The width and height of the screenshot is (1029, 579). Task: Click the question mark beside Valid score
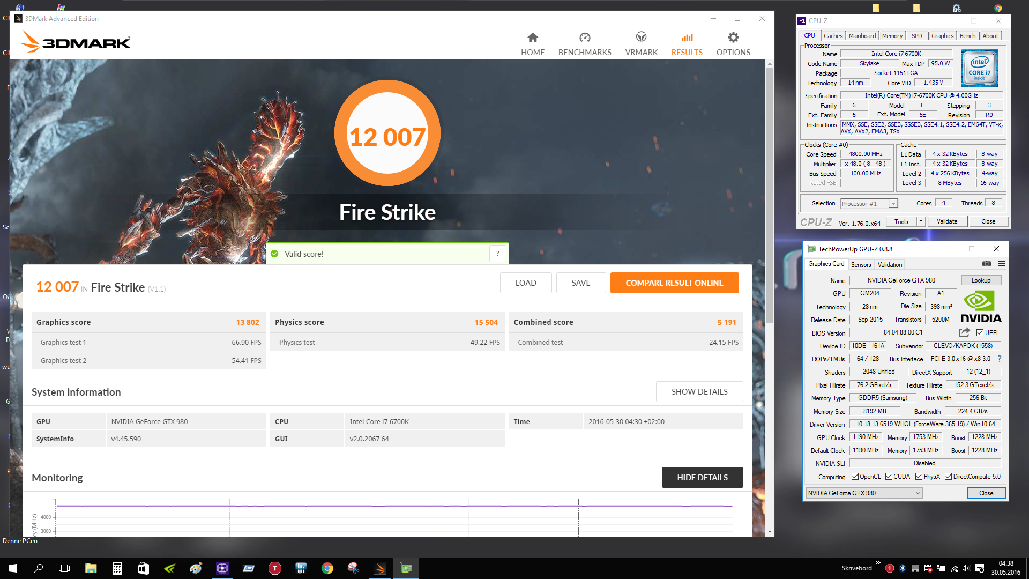click(498, 254)
